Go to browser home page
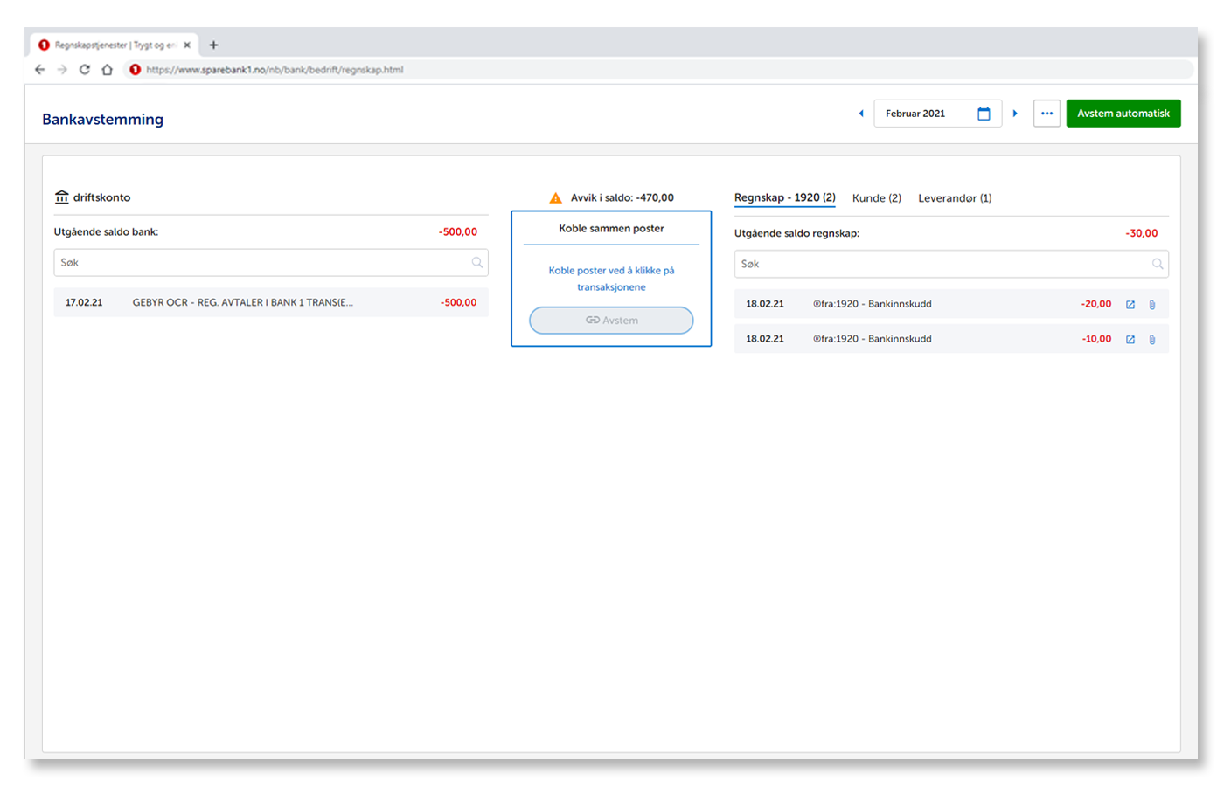Viewport: 1224px width, 787px height. click(108, 70)
